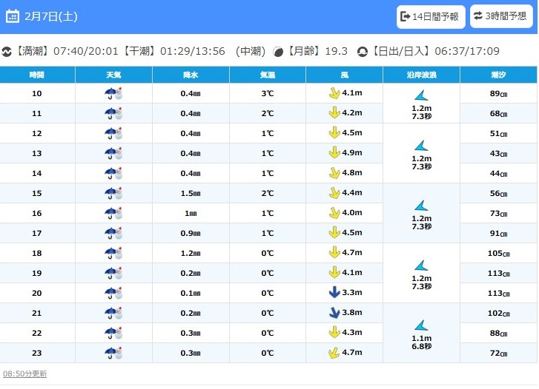539x389 pixels.
Task: Click the dark blue wind arrow at 20時
Action: 334,293
